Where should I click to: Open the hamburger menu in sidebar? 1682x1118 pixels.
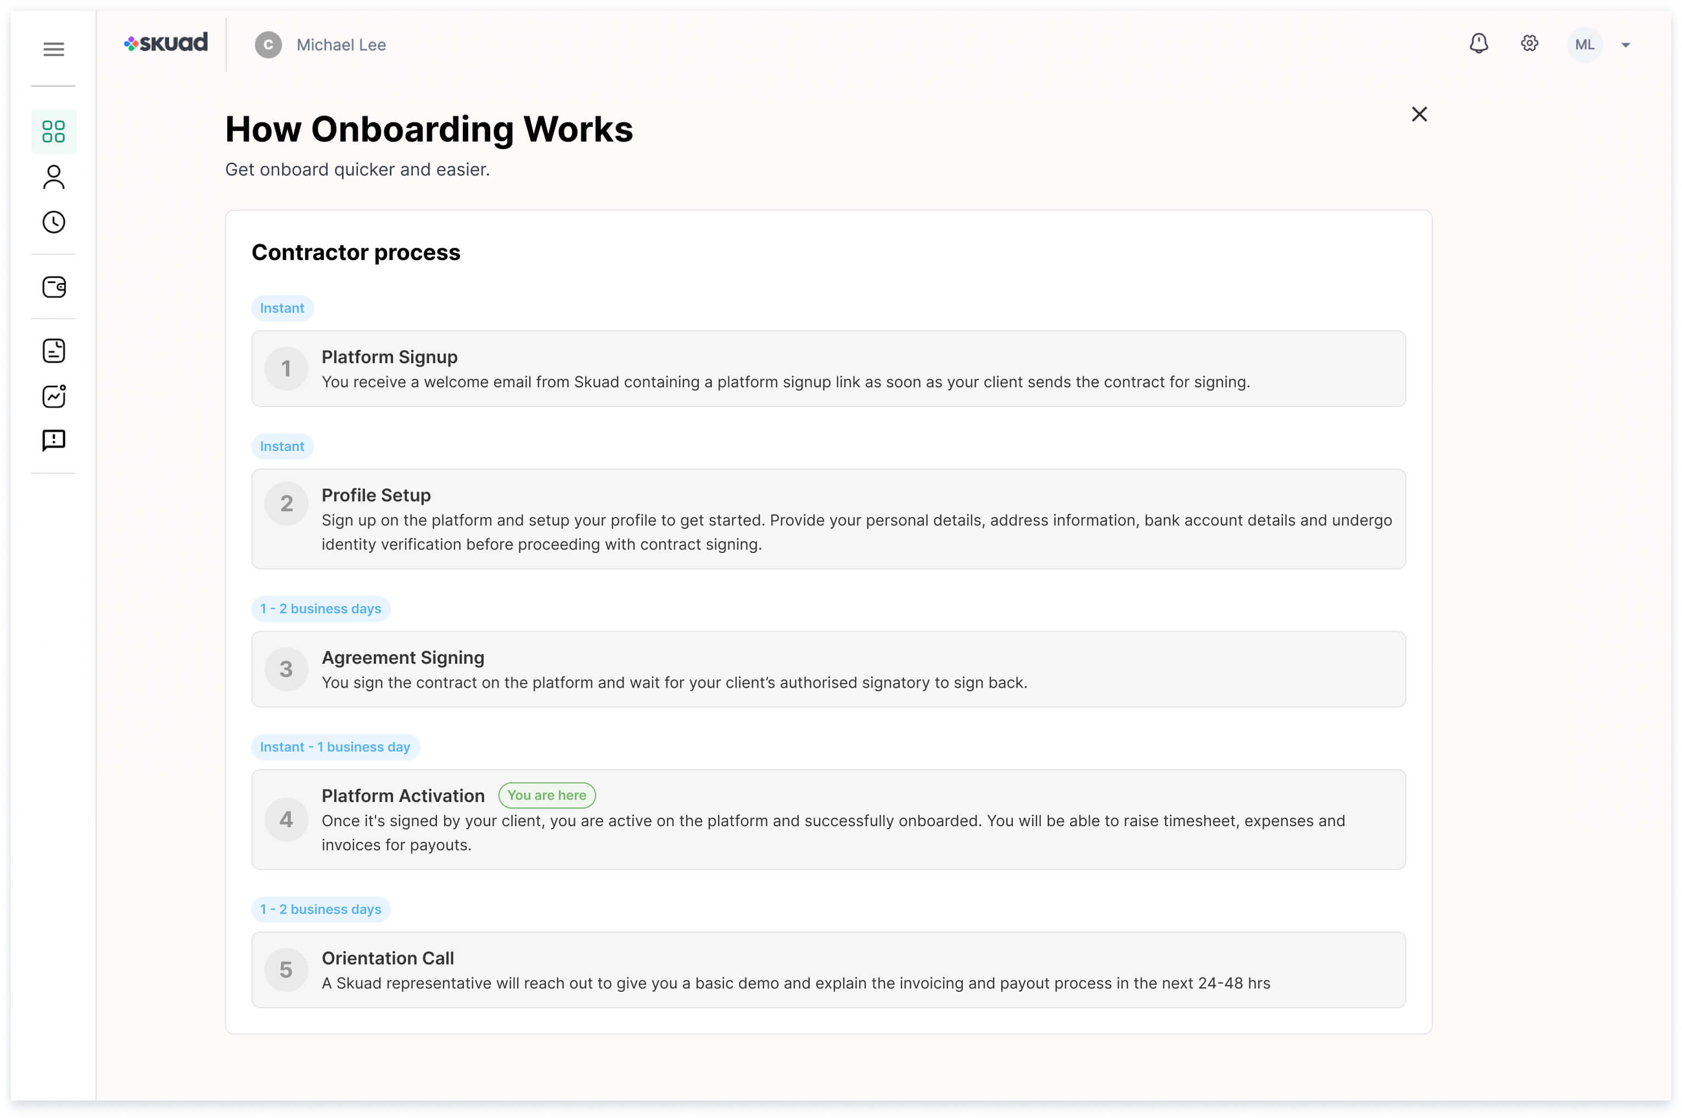(53, 49)
